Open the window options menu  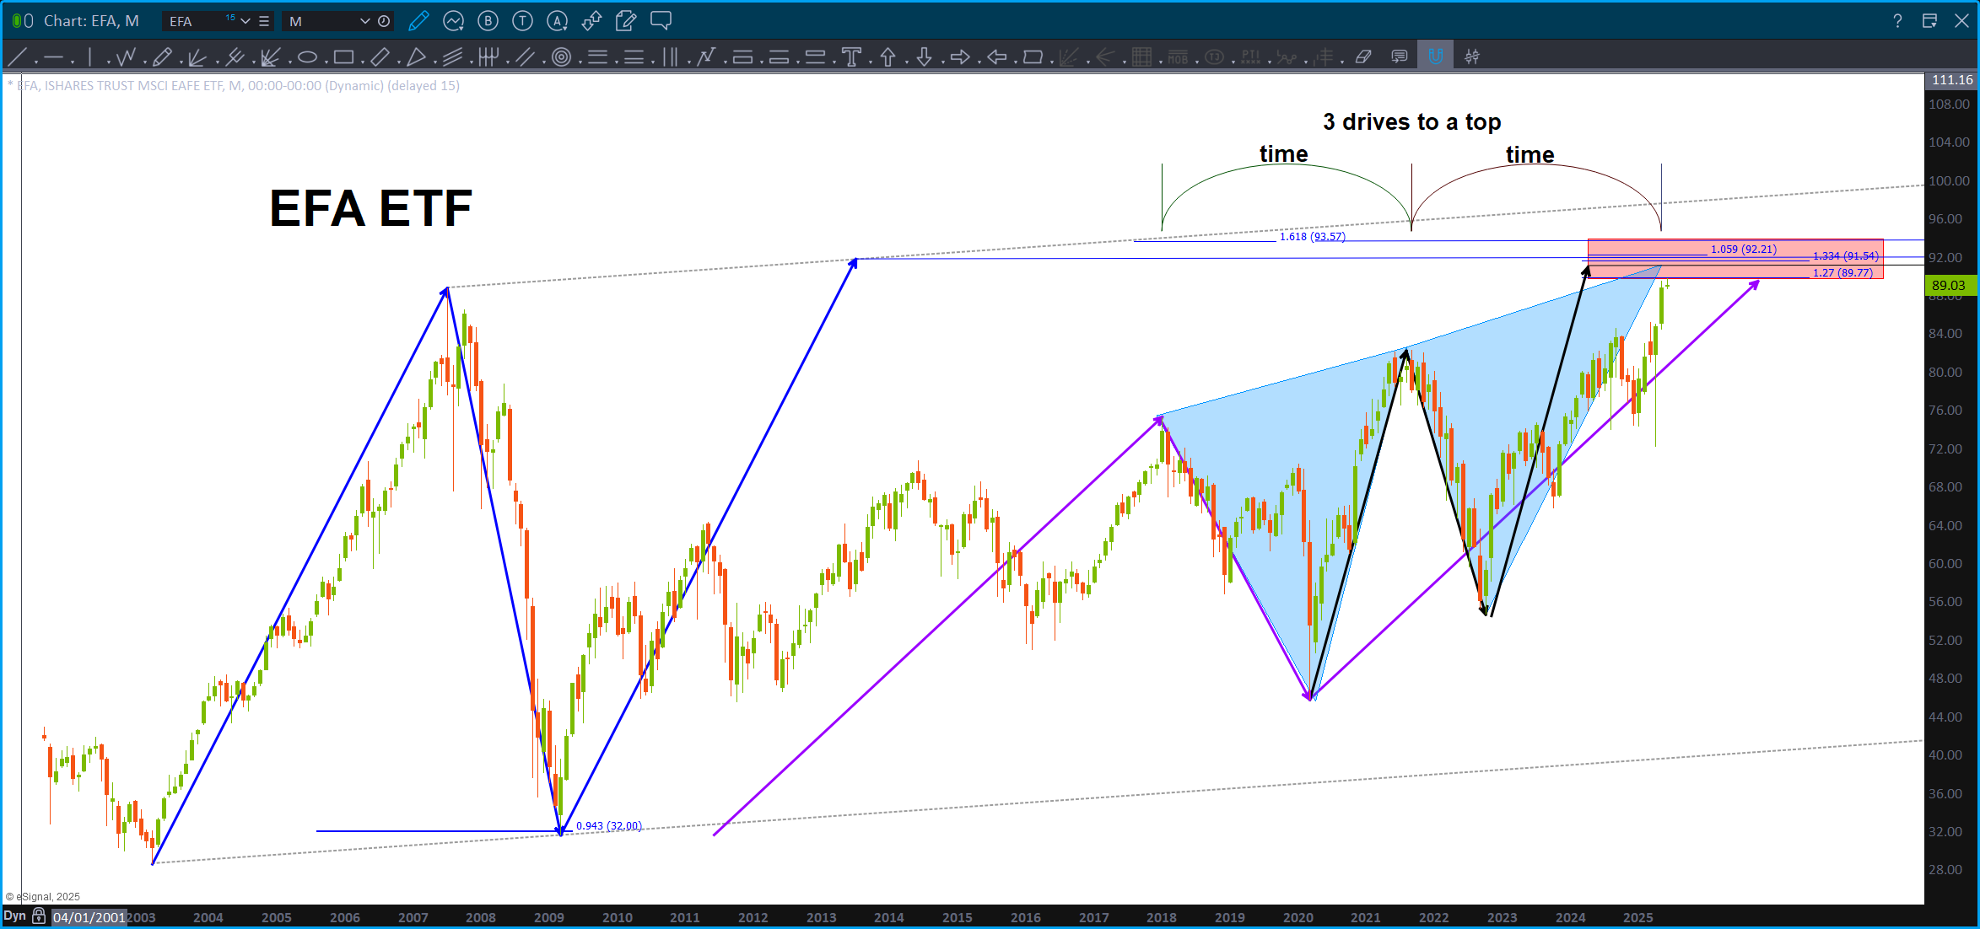coord(1929,21)
